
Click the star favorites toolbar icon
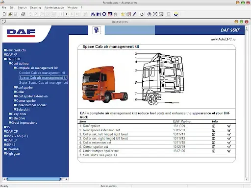(x=123, y=14)
